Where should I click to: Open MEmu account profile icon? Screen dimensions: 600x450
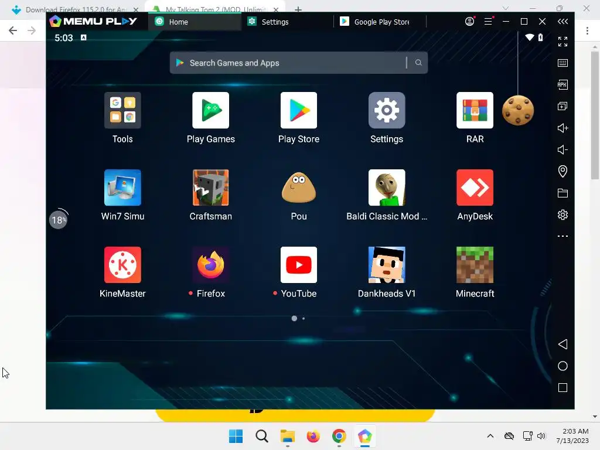[x=469, y=22]
